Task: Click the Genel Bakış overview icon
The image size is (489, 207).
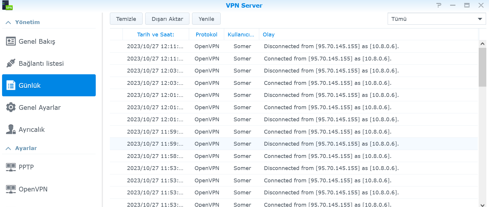Action: (11, 41)
